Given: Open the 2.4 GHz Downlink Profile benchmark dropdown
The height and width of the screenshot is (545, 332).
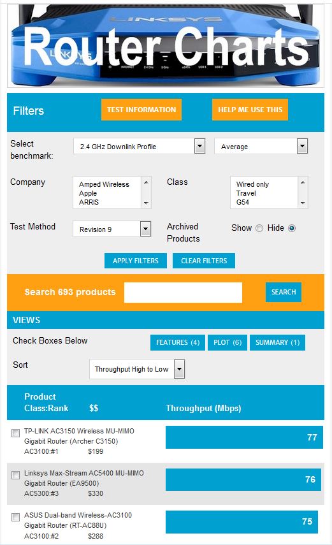Looking at the screenshot, I should point(139,147).
